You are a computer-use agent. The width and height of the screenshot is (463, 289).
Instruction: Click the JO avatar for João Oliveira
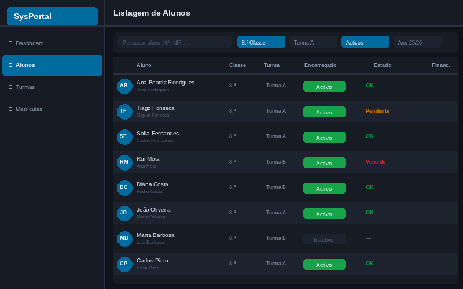point(124,213)
